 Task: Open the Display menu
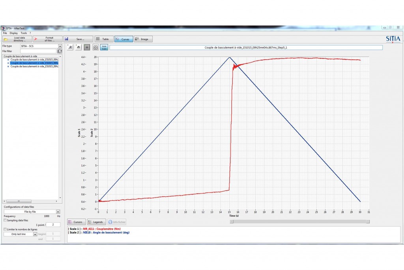point(14,33)
